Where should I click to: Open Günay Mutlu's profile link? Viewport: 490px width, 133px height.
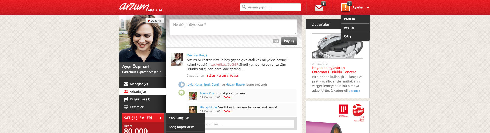[x=209, y=107]
